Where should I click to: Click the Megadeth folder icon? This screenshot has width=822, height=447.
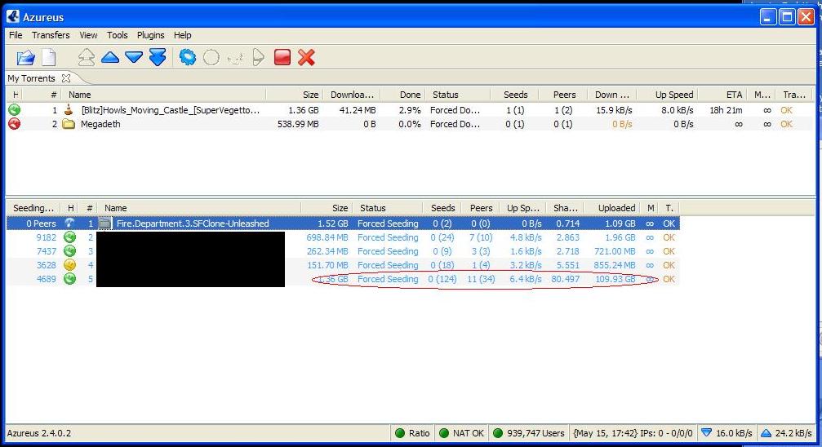pos(69,124)
